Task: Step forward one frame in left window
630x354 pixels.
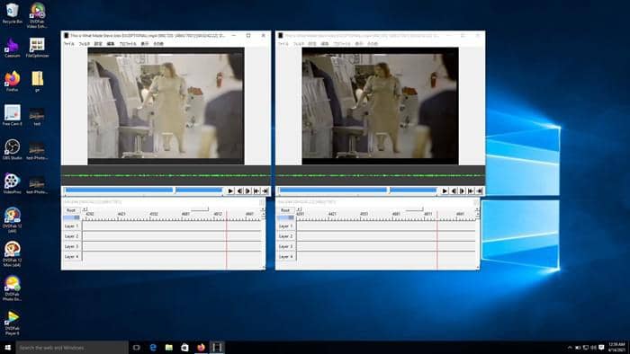Action: click(247, 190)
